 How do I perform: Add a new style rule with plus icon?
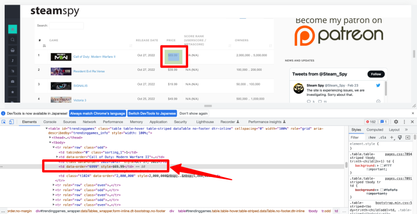[391, 137]
